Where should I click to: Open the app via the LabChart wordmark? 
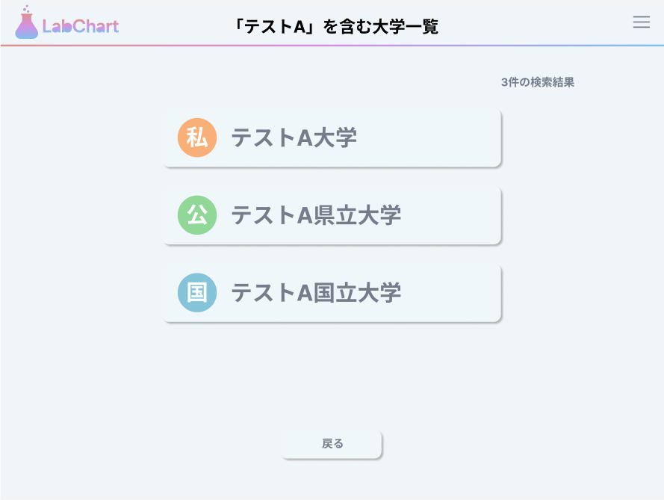pyautogui.click(x=81, y=25)
